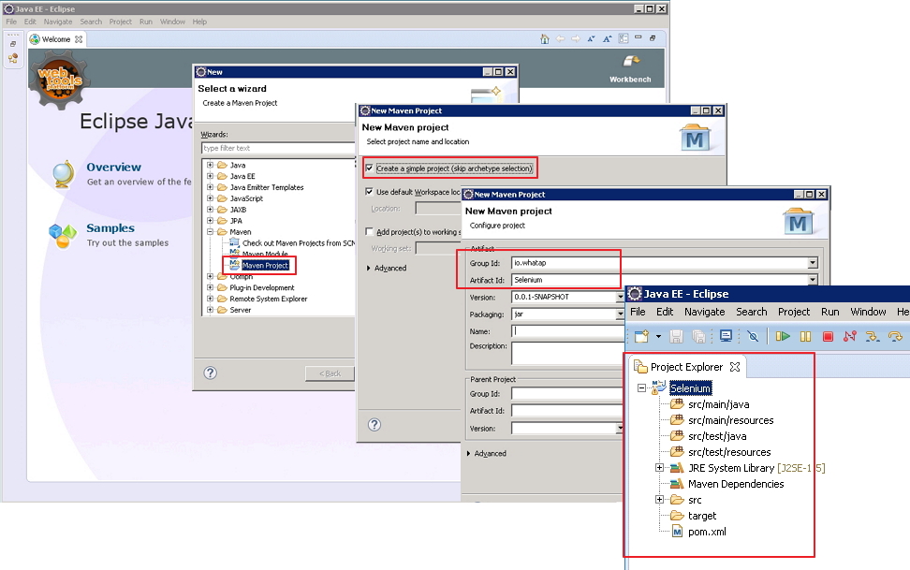Viewport: 910px width, 570px height.
Task: Open the Navigate menu in Java EE window
Action: 703,312
